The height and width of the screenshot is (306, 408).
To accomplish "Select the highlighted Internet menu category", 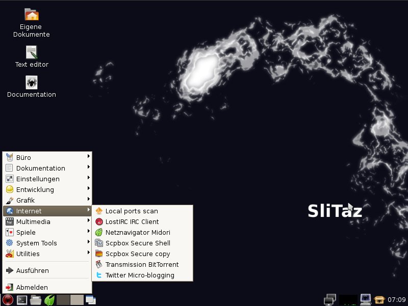I will (x=47, y=211).
